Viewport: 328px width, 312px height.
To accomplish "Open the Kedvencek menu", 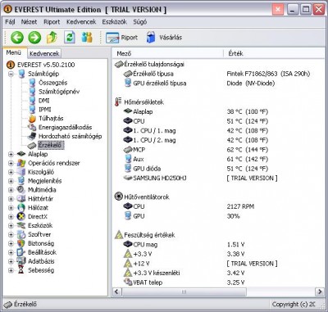I will pos(81,22).
